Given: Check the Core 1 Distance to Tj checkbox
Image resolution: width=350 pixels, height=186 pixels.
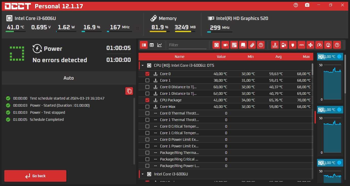Looking at the screenshot, I should [x=147, y=94].
